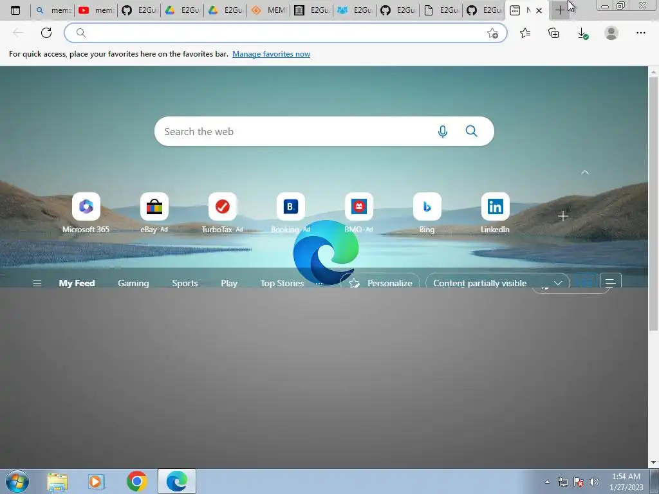Focus the browser address bar
This screenshot has width=659, height=494.
pos(285,33)
